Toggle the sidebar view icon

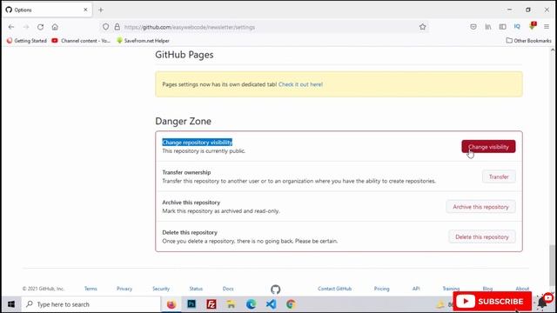[x=502, y=27]
